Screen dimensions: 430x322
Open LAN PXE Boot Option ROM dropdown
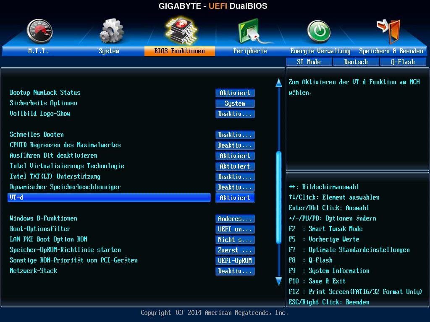[235, 239]
